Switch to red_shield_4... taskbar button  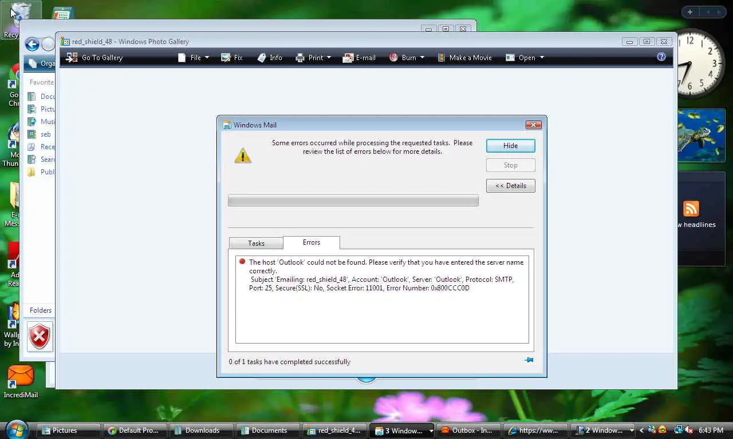coord(334,430)
